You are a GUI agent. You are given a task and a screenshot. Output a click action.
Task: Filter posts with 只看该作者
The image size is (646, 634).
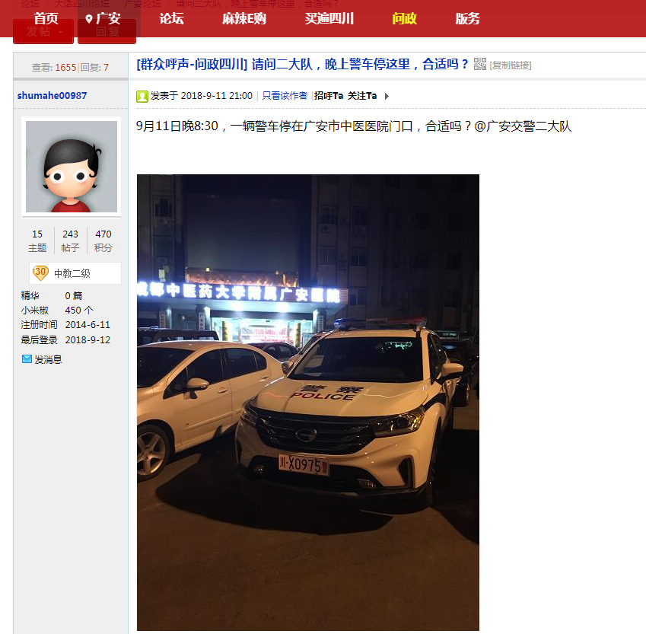pos(285,96)
